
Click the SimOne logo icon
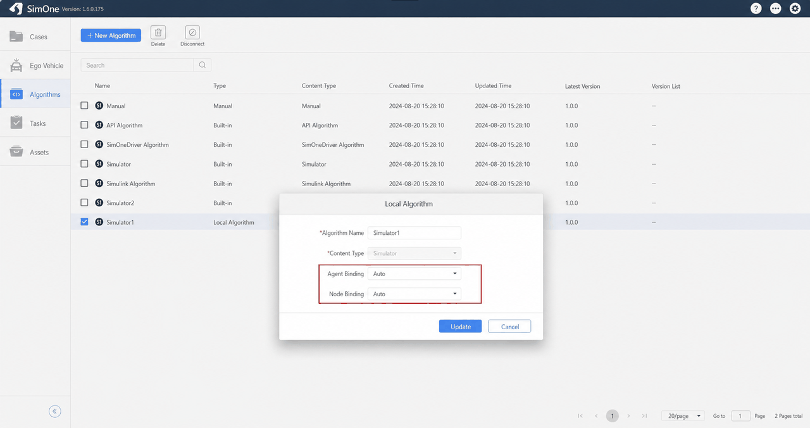16,8
